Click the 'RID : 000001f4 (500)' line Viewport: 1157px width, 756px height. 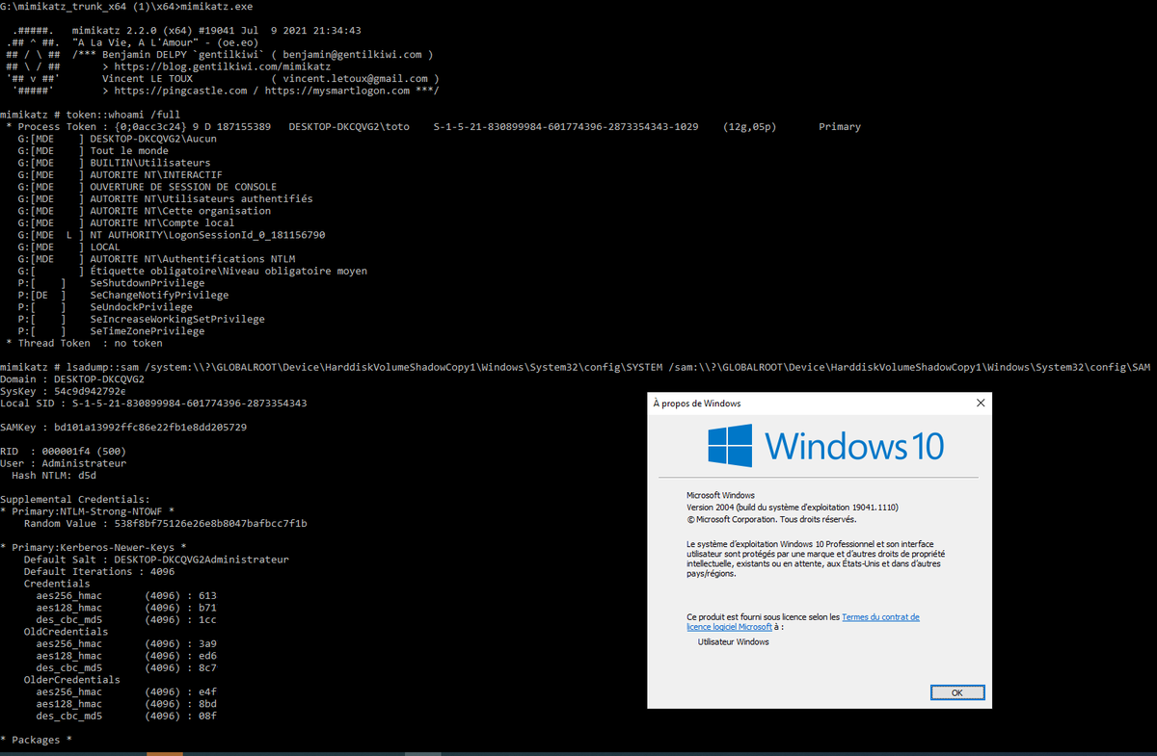pyautogui.click(x=63, y=452)
